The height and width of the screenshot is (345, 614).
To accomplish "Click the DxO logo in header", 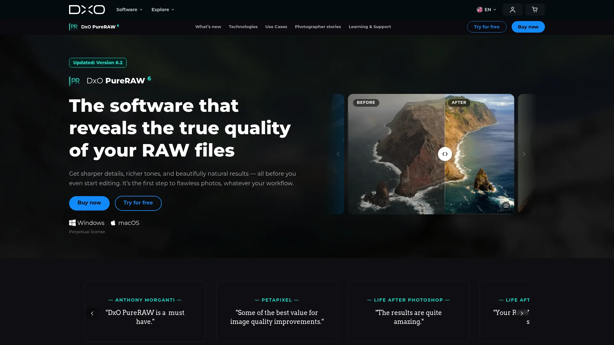I will click(x=87, y=10).
